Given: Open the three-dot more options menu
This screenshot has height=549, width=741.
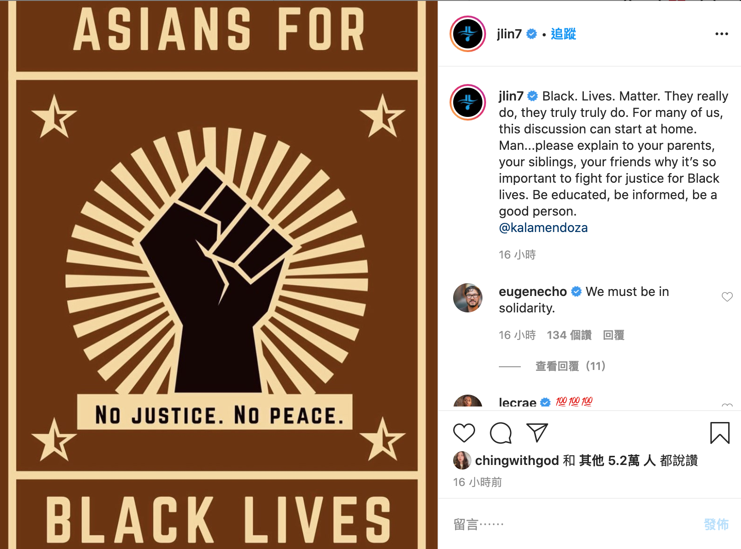Looking at the screenshot, I should coord(722,34).
